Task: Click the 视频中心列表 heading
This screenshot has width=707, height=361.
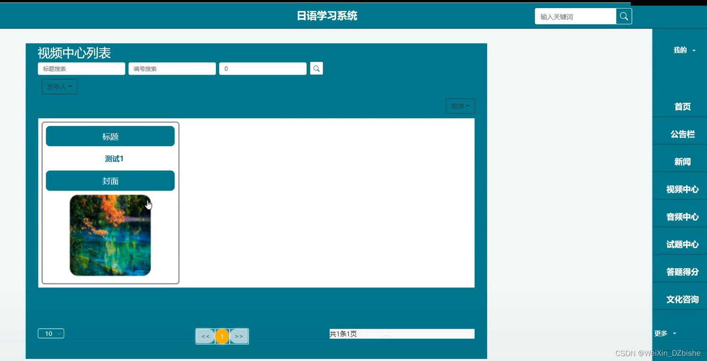Action: tap(74, 53)
